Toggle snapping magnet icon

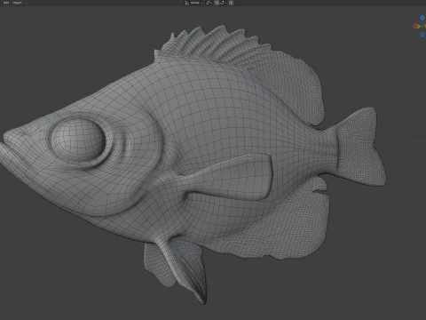[217, 3]
